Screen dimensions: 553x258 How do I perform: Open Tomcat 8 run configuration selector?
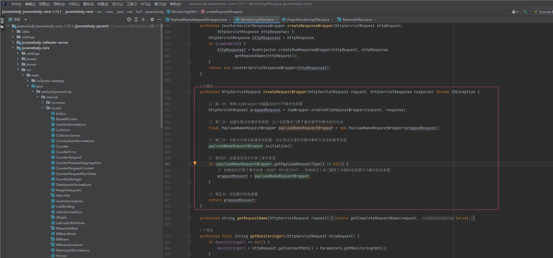click(543, 12)
